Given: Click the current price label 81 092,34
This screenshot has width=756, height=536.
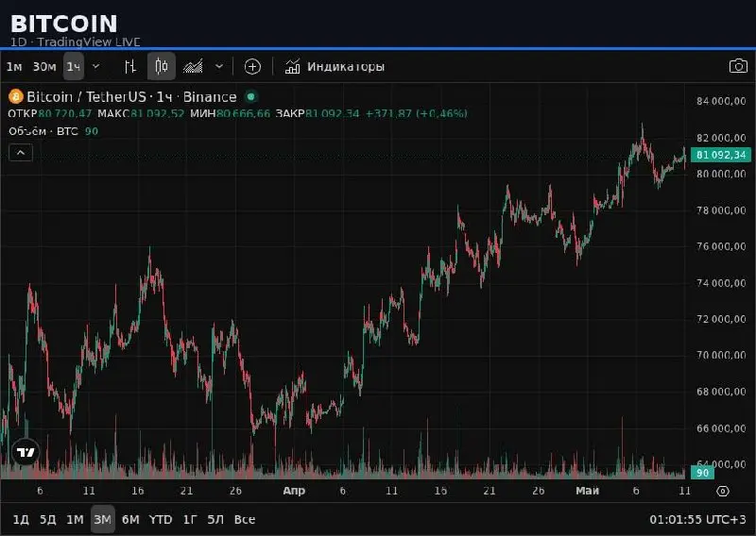Looking at the screenshot, I should (x=721, y=155).
